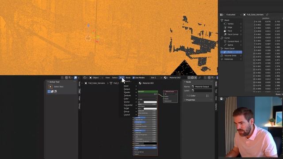Select Curve in spreadsheet data tree
This screenshot has width=283, height=159.
pos(227,38)
